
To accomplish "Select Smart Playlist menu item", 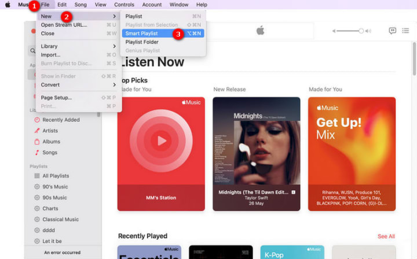I will point(163,34).
